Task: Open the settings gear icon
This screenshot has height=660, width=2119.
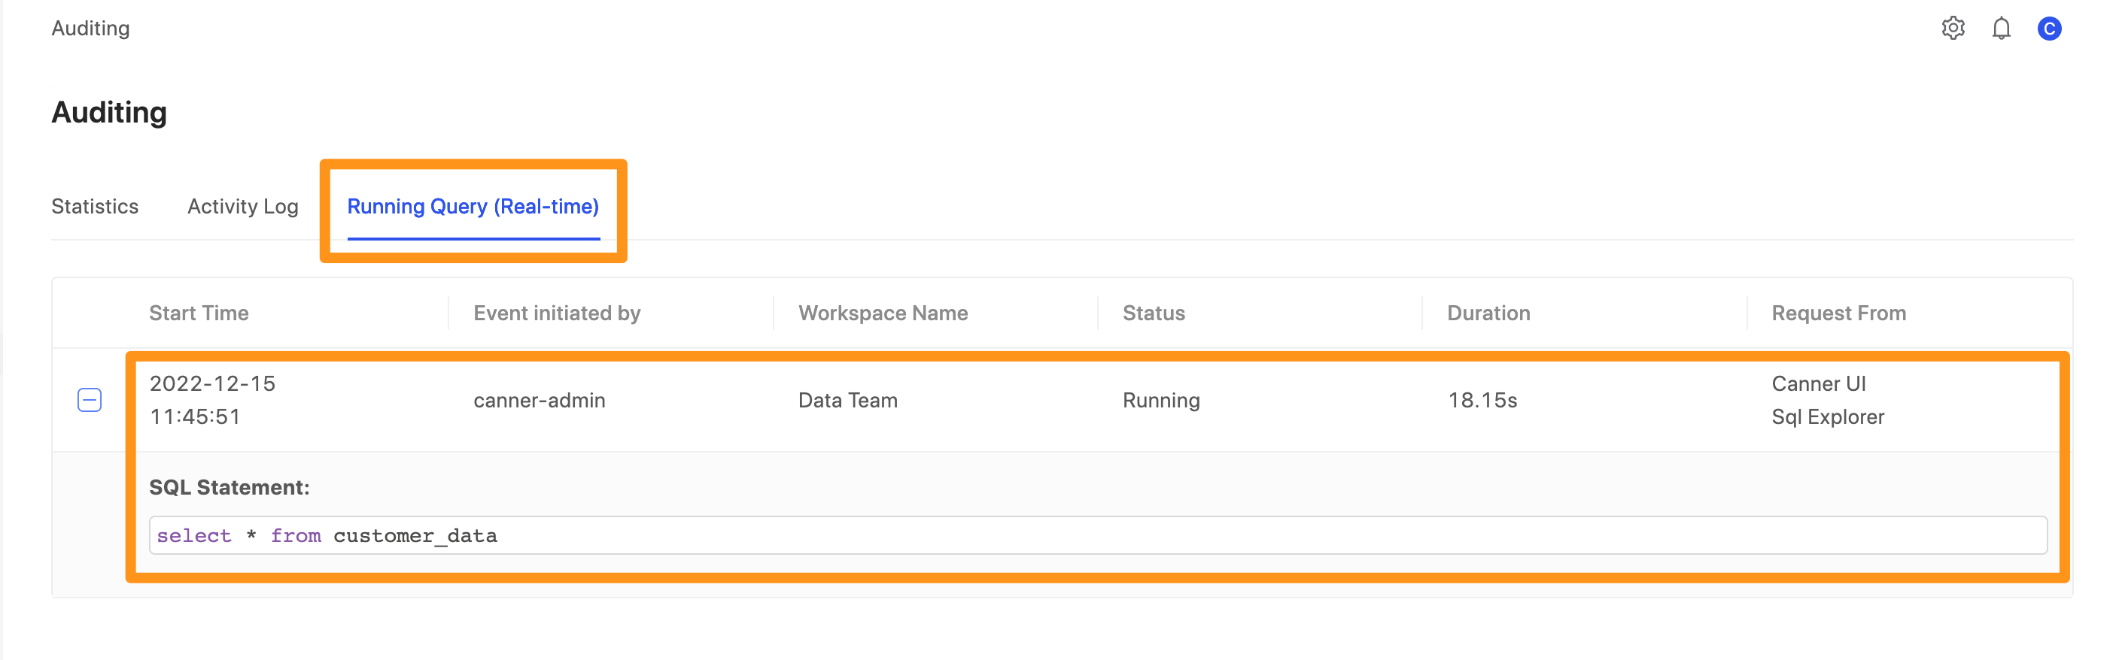Action: [1953, 28]
